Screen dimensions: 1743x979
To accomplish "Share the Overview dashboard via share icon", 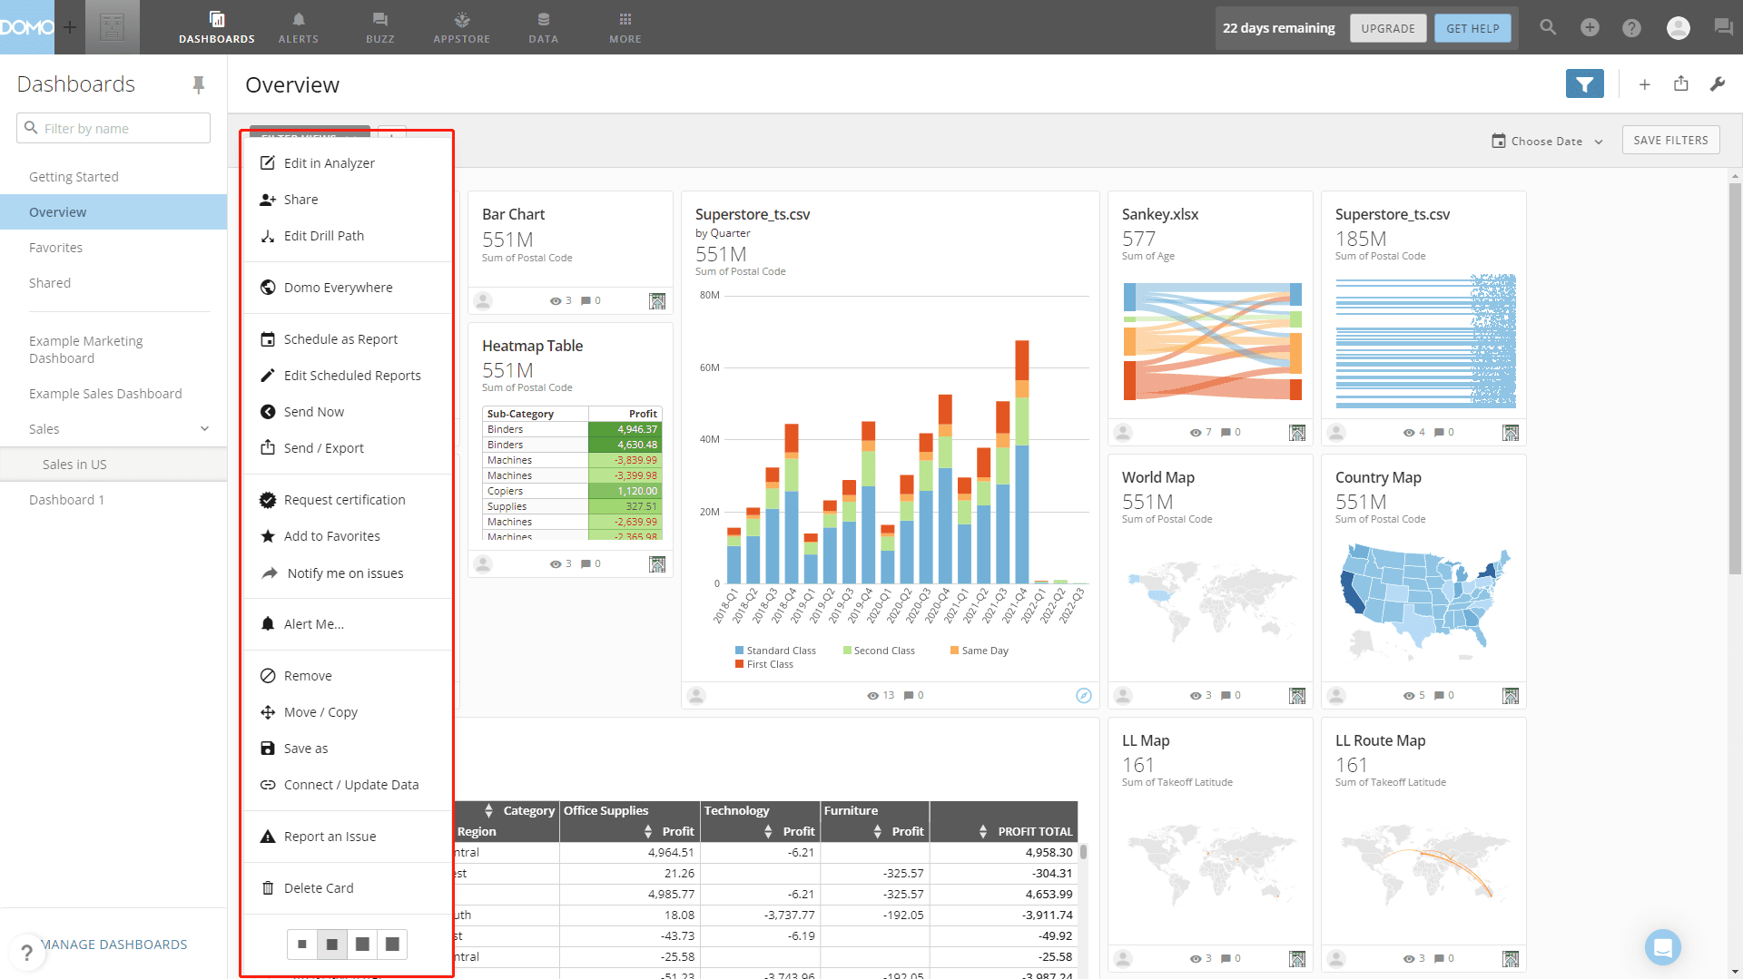I will pos(1681,83).
